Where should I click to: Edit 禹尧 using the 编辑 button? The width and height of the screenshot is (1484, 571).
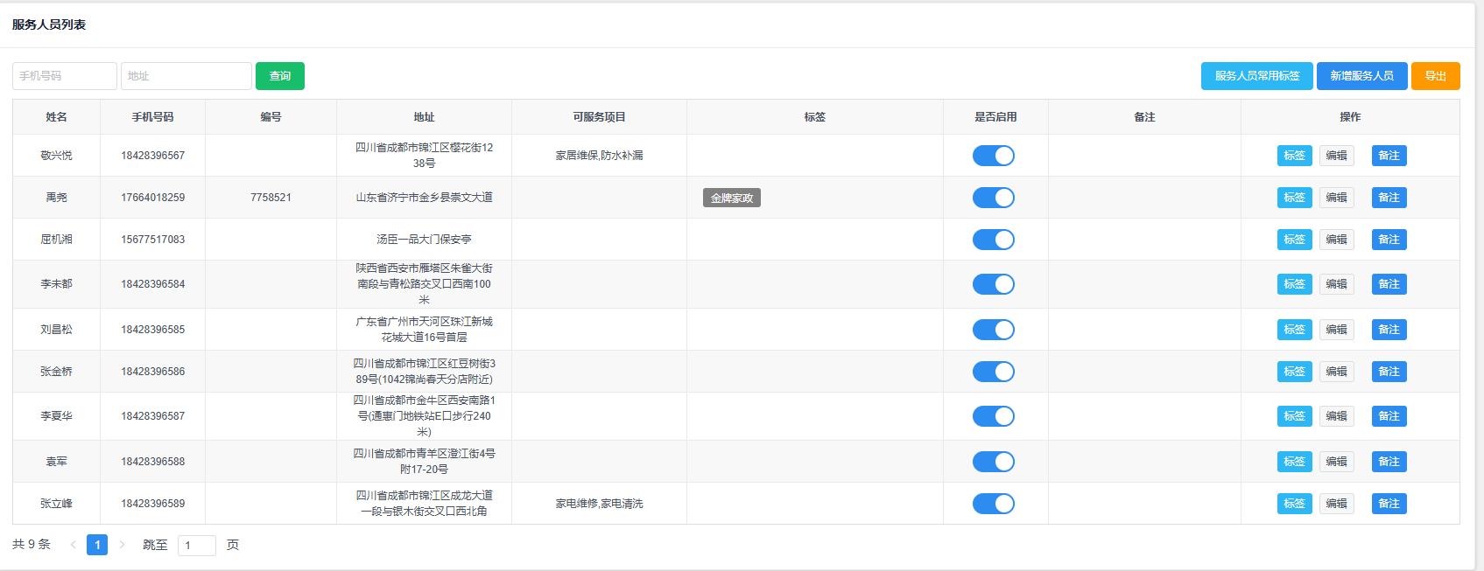(1336, 198)
